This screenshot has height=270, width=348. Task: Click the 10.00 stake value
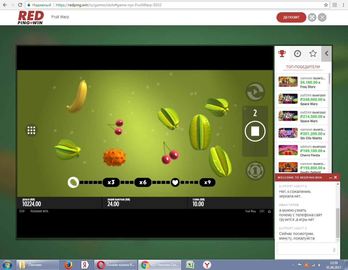198,204
